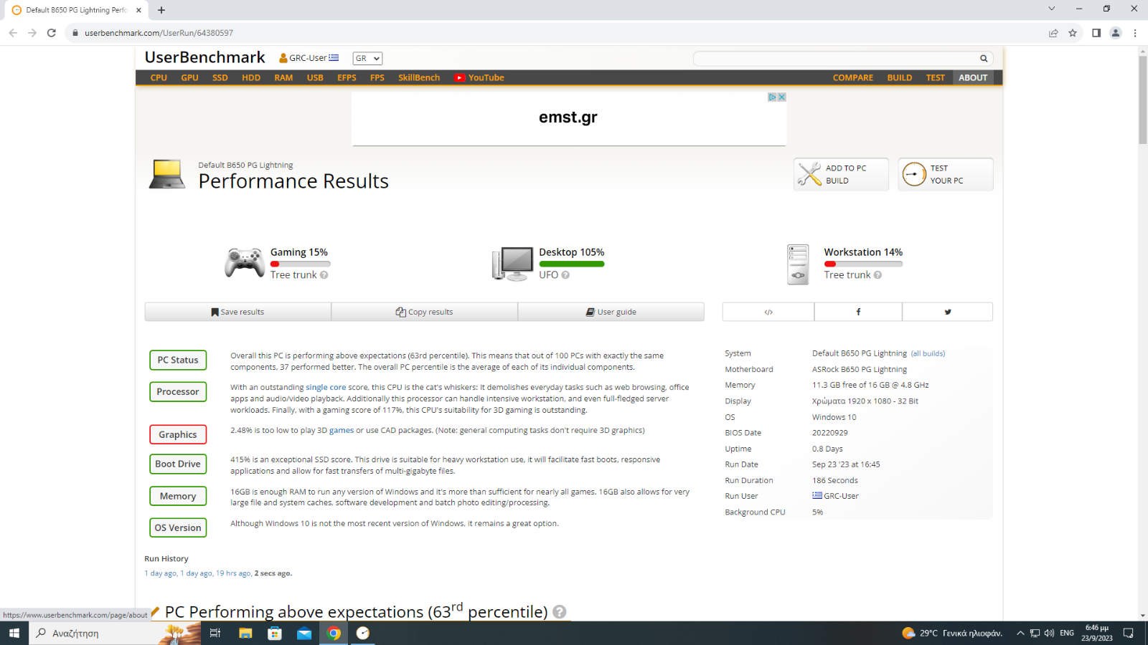This screenshot has height=645, width=1148.
Task: Click the GRC-User profile link in header
Action: pyautogui.click(x=309, y=58)
